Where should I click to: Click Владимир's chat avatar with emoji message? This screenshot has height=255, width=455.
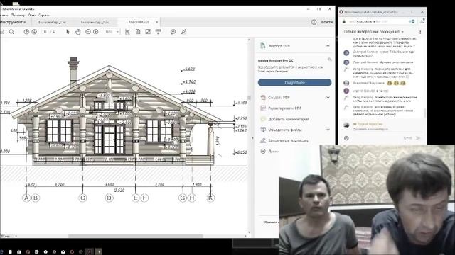pos(346,83)
